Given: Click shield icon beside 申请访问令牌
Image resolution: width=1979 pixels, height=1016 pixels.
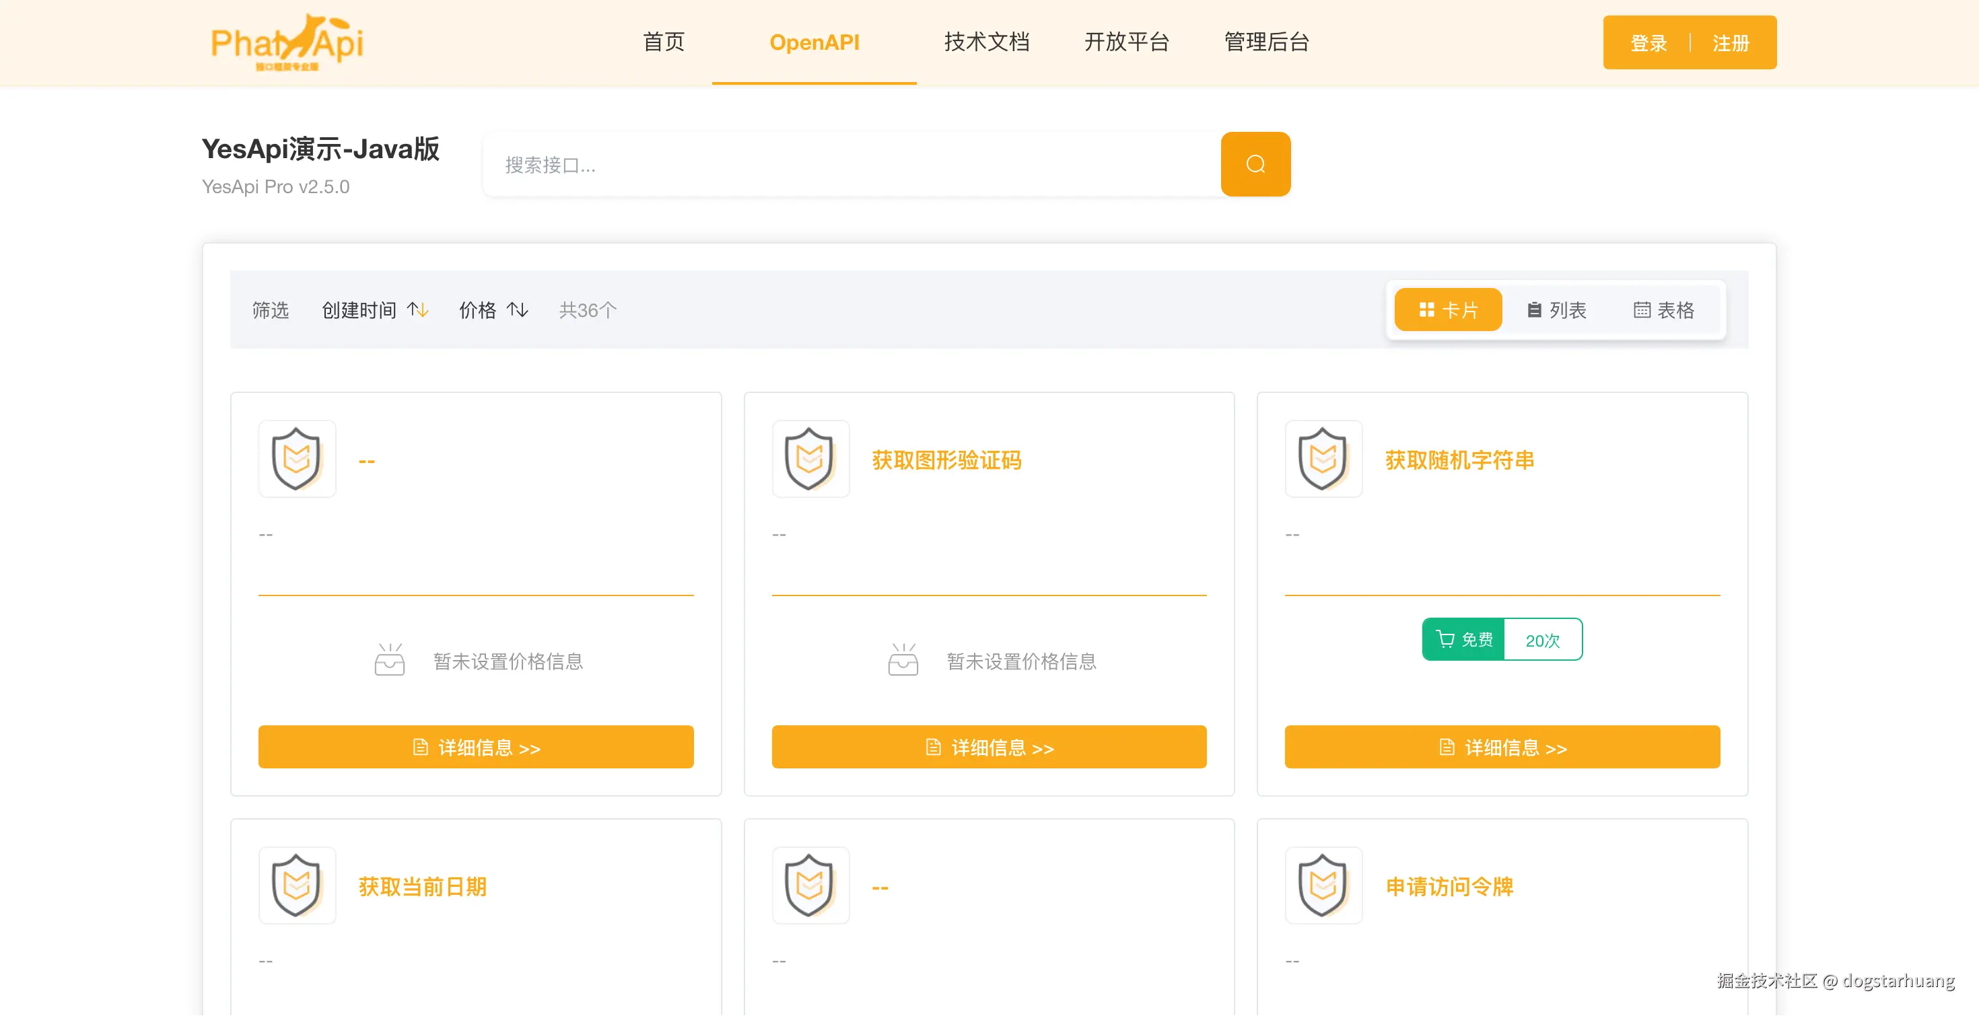Looking at the screenshot, I should [1323, 885].
